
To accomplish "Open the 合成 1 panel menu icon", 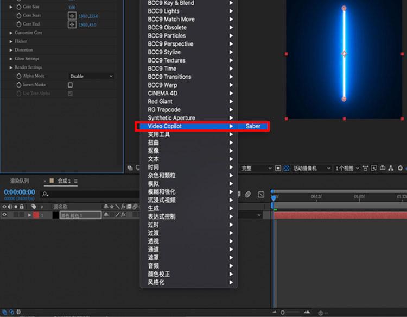I will [75, 181].
